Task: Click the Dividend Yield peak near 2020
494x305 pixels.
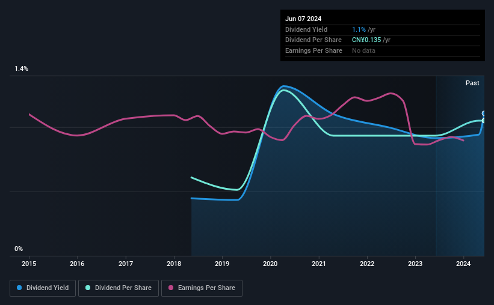Action: coord(284,86)
